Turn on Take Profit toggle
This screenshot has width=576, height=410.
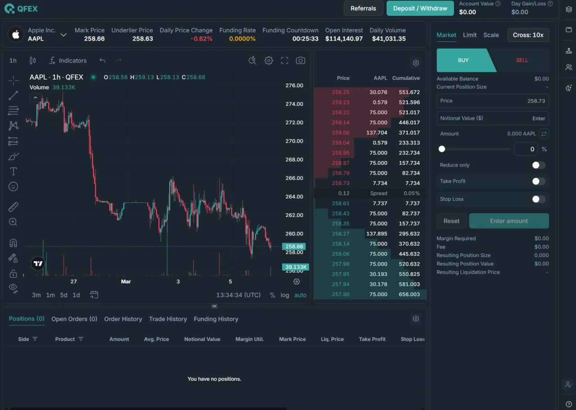(x=539, y=181)
